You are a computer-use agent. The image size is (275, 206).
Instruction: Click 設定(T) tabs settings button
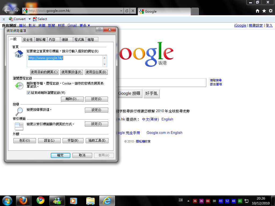(x=96, y=124)
